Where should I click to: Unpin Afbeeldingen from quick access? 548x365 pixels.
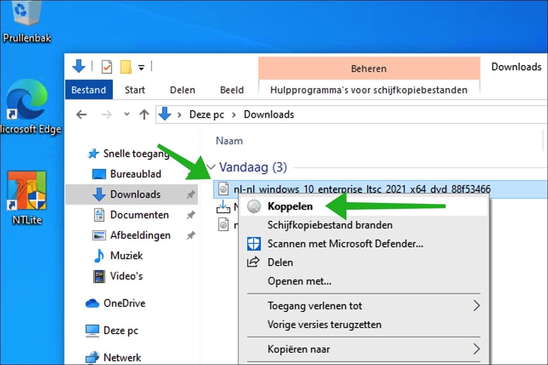191,235
